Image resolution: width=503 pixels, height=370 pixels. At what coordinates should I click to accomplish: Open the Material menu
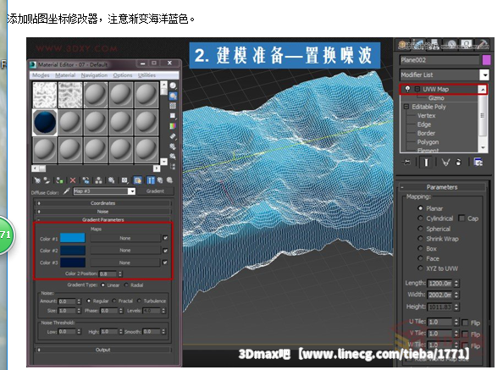65,75
